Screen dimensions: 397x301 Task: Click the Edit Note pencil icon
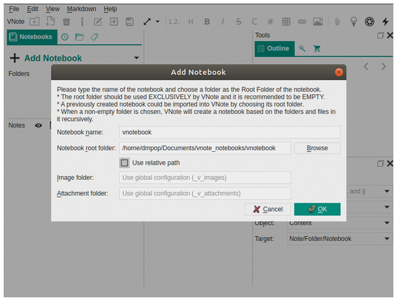pyautogui.click(x=98, y=22)
